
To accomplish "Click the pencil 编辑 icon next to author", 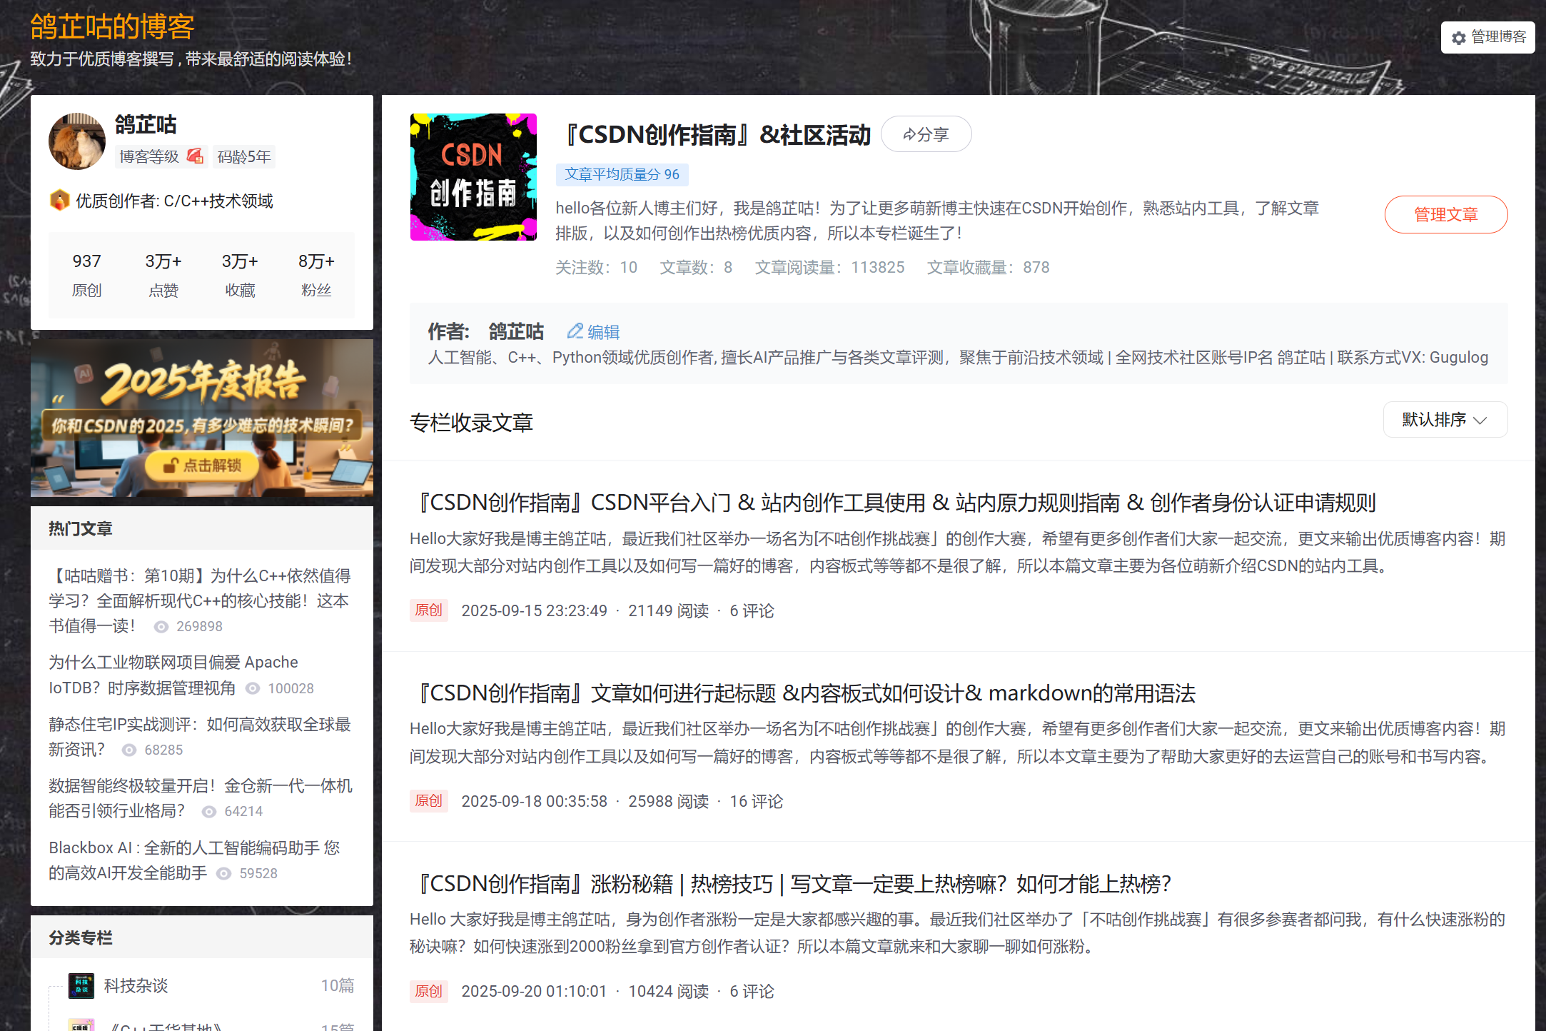I will (575, 331).
